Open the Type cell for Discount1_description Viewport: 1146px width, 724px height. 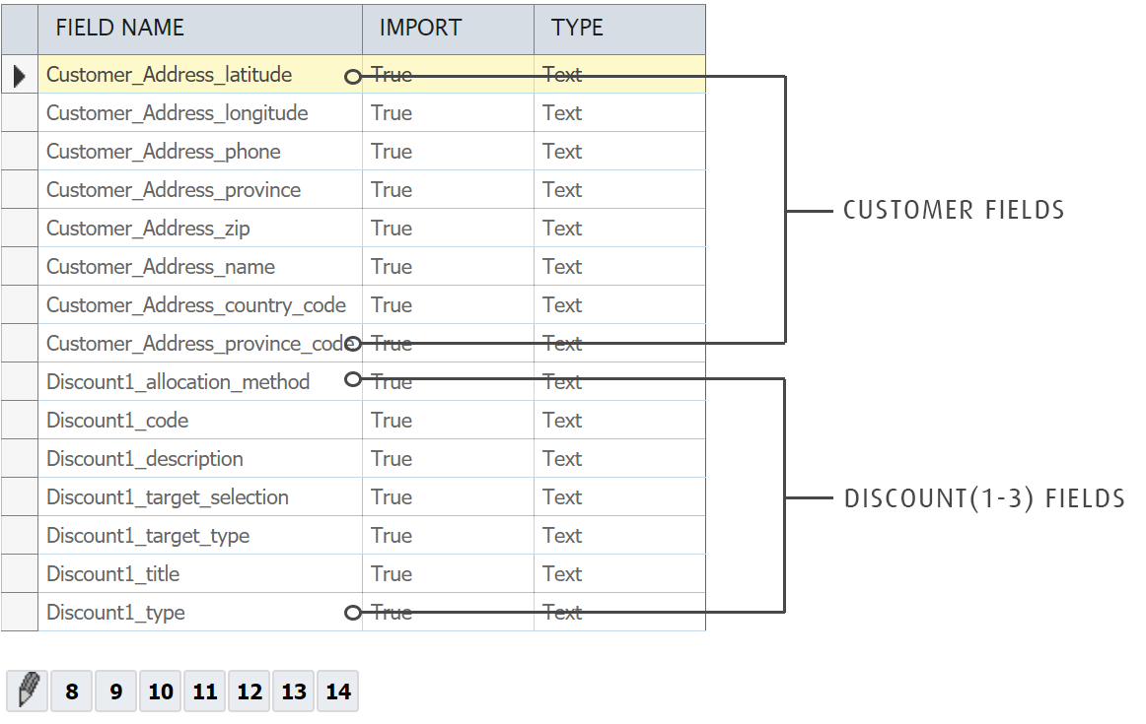(562, 459)
